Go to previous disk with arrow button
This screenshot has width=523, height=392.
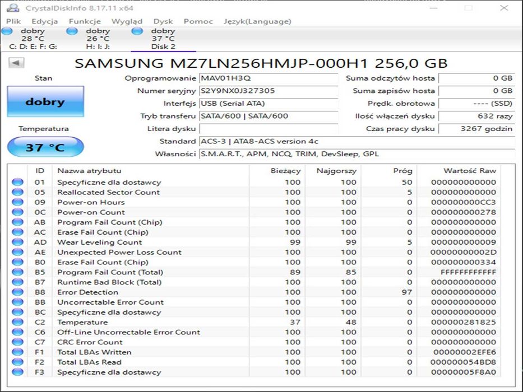(16, 63)
